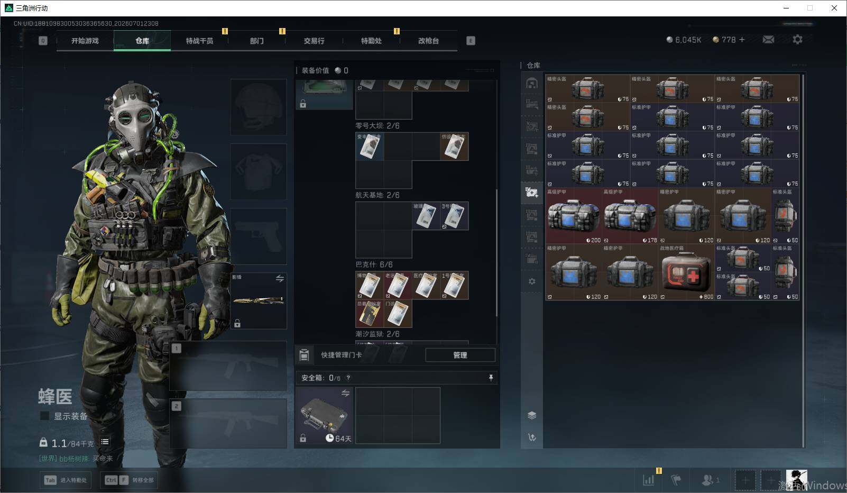Pin the 安全箱 panel with pin icon

click(491, 378)
